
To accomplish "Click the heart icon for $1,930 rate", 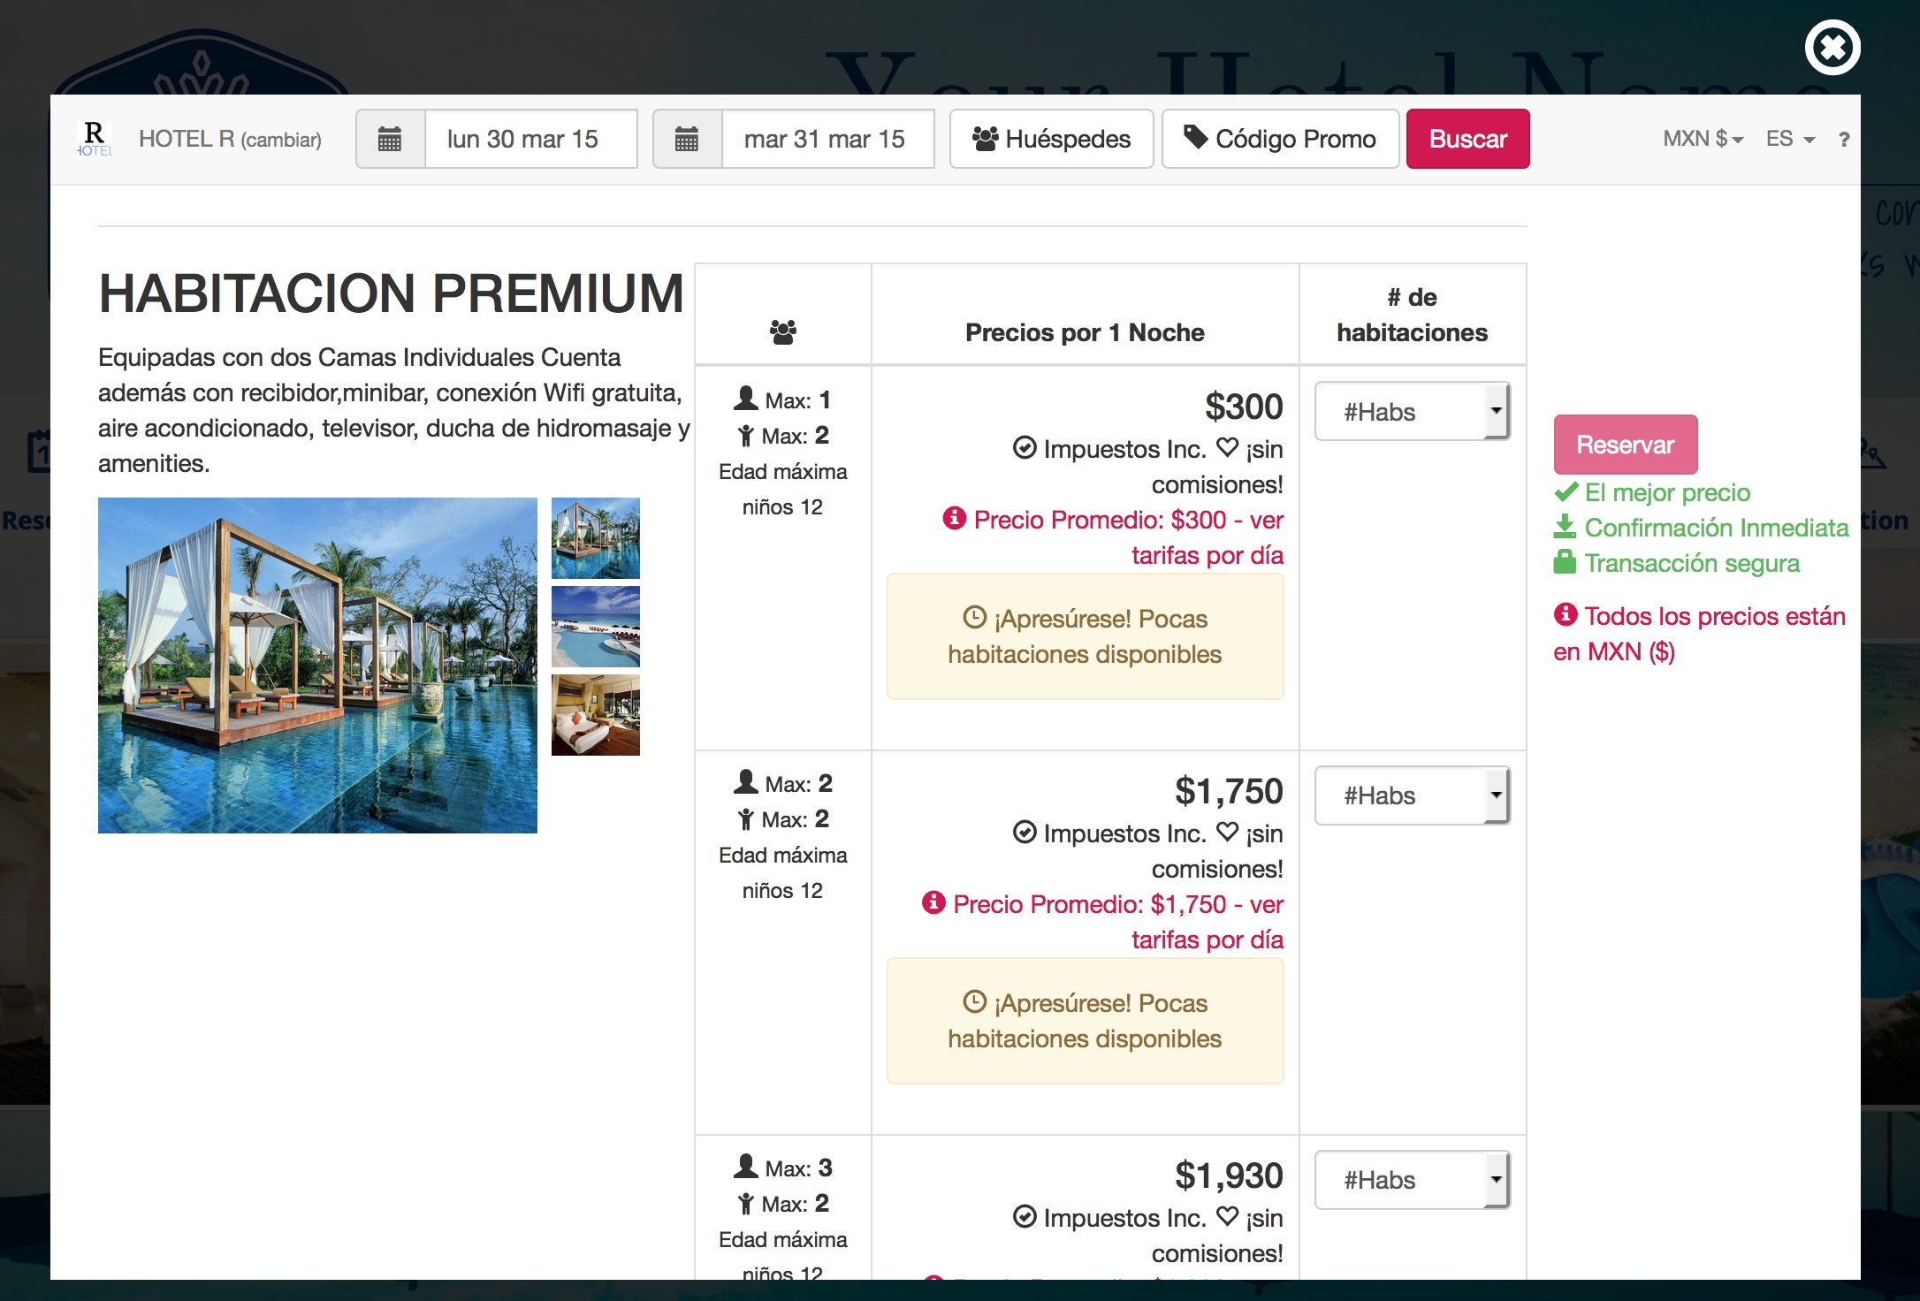I will coord(1227,1216).
